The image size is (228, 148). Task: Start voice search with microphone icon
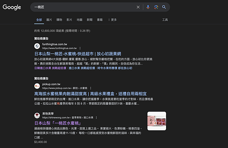[x=148, y=7]
